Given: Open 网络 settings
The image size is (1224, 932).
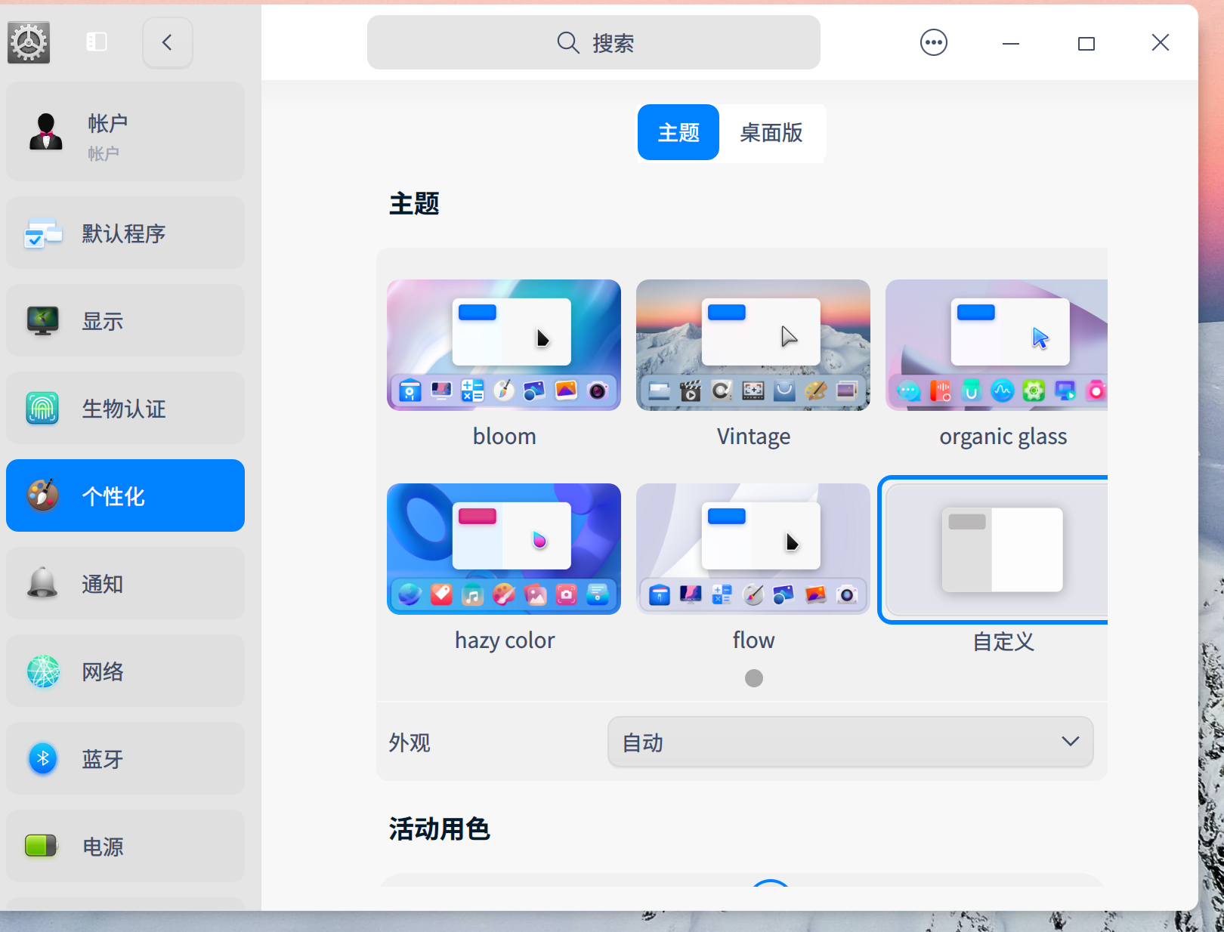Looking at the screenshot, I should point(125,671).
